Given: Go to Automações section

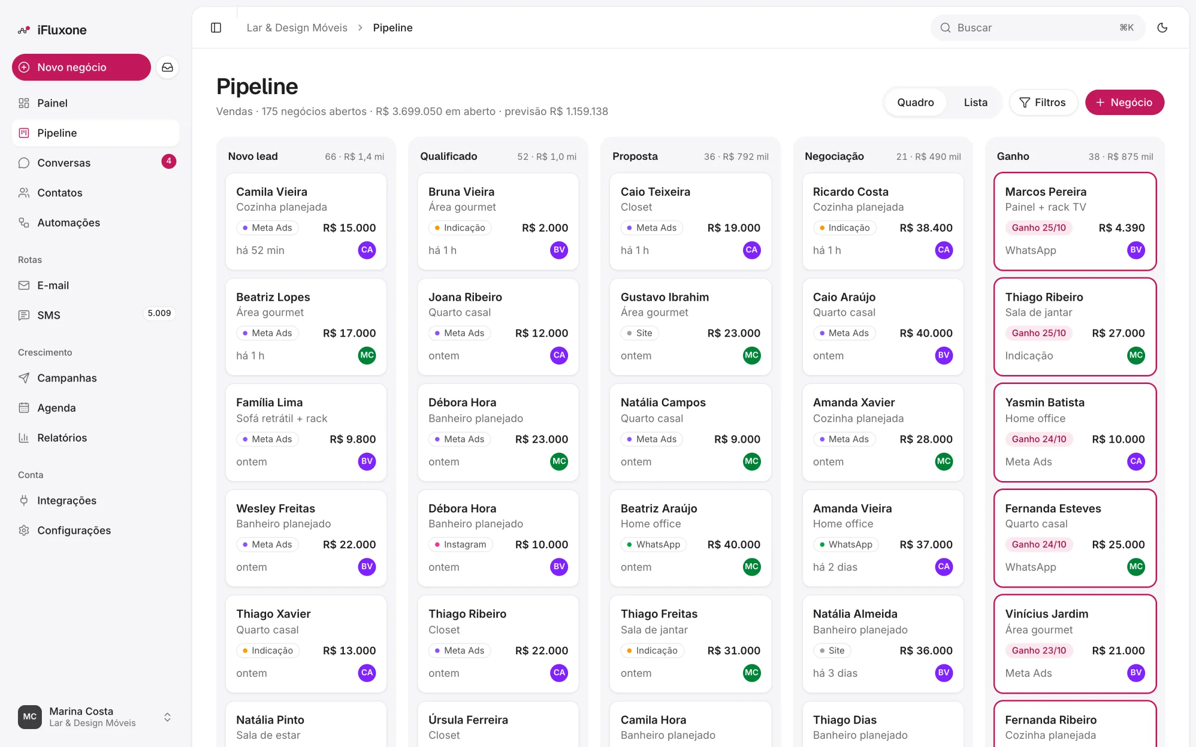Looking at the screenshot, I should pos(95,223).
